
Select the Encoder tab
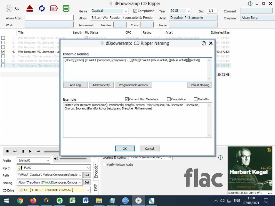(96, 171)
